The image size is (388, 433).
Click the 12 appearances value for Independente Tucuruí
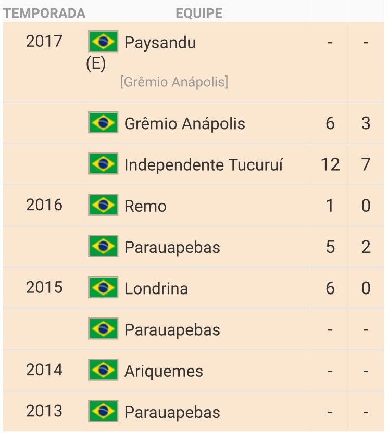330,164
